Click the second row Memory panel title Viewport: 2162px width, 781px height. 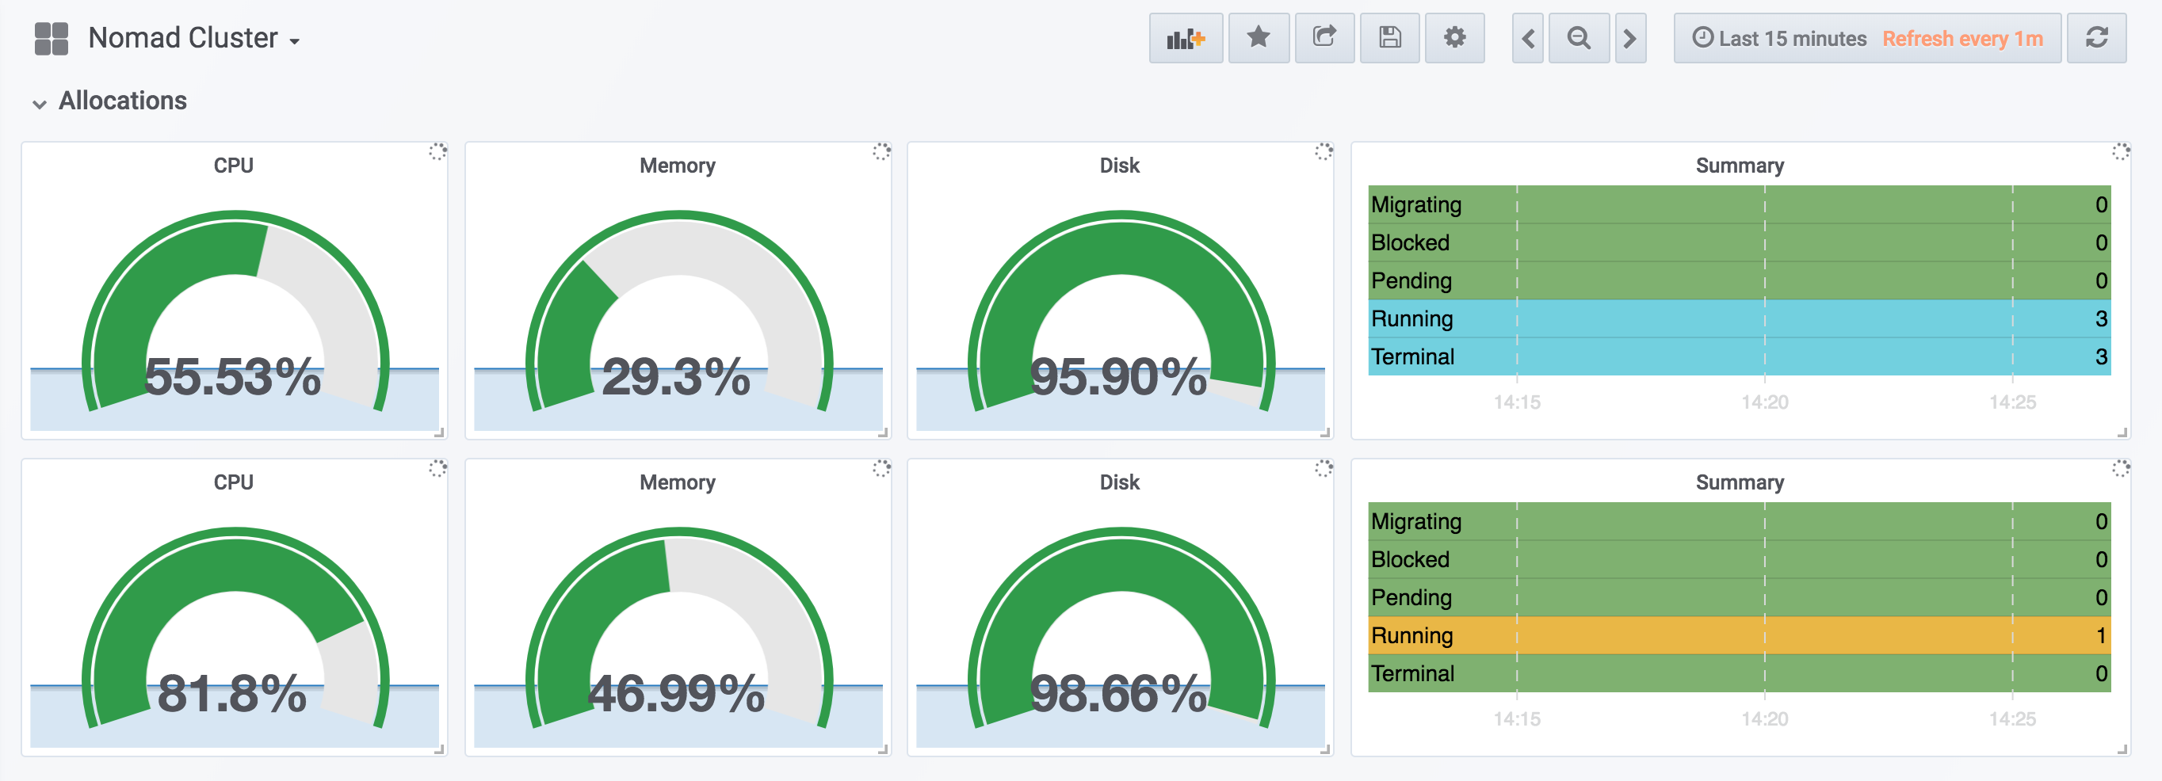(x=678, y=482)
